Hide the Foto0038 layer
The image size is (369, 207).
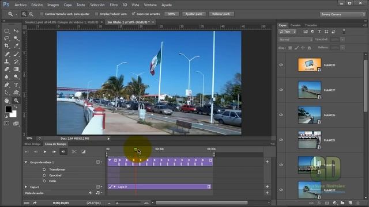click(281, 65)
